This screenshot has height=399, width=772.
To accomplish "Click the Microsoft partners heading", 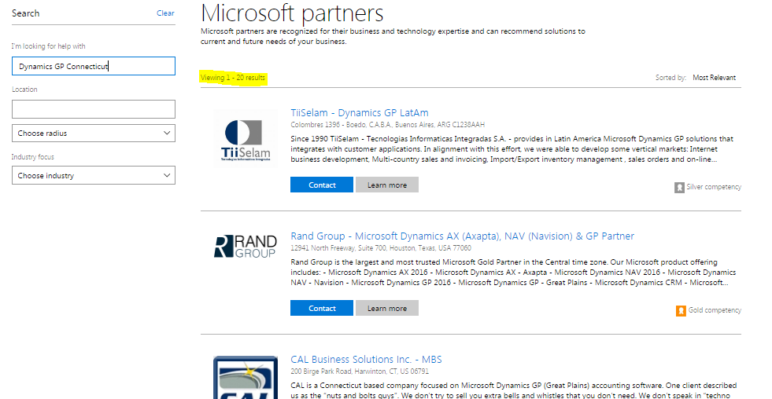I will tap(293, 13).
